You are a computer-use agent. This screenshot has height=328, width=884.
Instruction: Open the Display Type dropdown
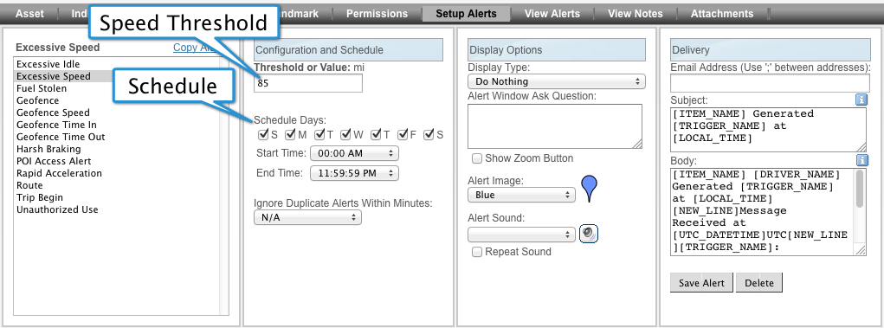[557, 81]
